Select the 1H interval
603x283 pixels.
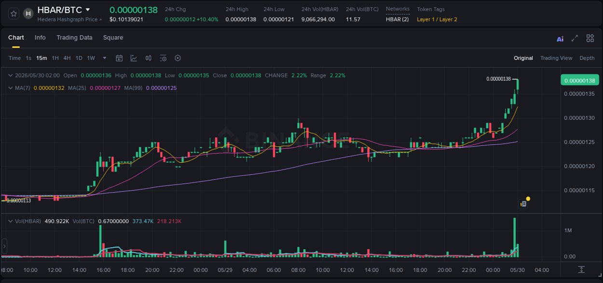click(x=55, y=58)
